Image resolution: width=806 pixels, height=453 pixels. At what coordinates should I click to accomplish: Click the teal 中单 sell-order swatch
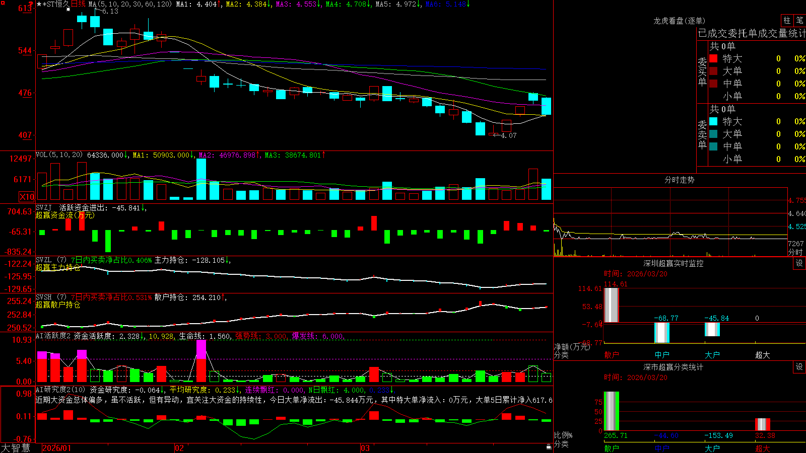coord(713,146)
